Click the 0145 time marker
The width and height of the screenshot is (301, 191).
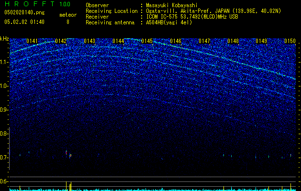[x=147, y=41]
